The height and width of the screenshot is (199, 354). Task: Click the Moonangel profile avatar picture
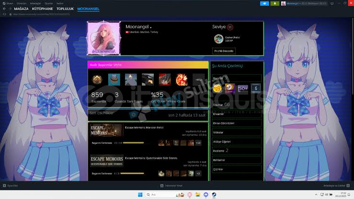point(104,39)
